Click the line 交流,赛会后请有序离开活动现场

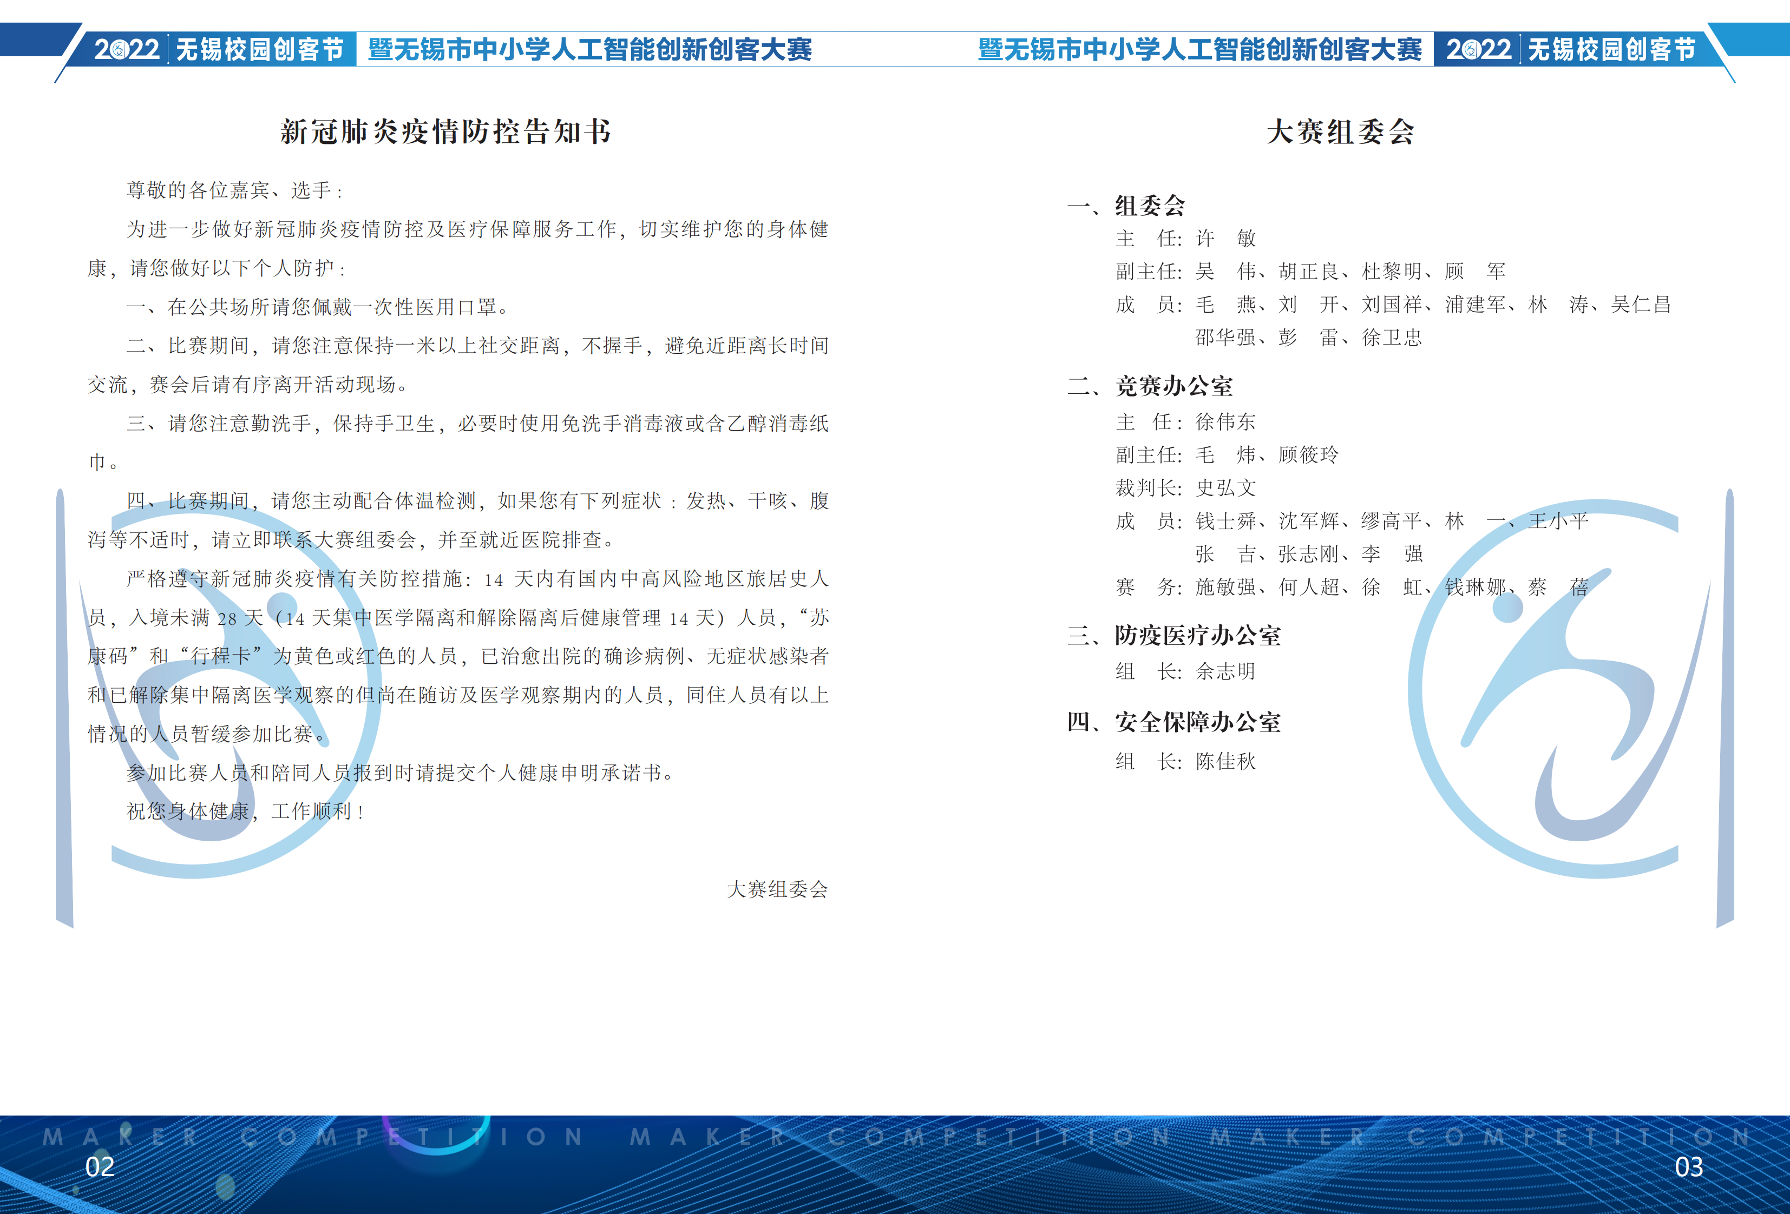247,384
